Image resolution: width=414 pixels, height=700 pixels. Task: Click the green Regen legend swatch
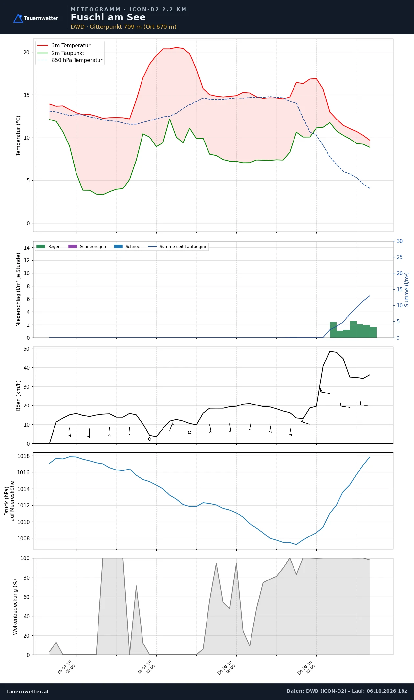coord(41,247)
